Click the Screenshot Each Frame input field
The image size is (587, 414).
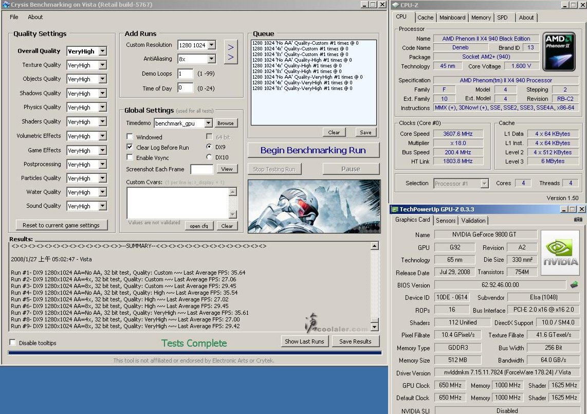[202, 169]
